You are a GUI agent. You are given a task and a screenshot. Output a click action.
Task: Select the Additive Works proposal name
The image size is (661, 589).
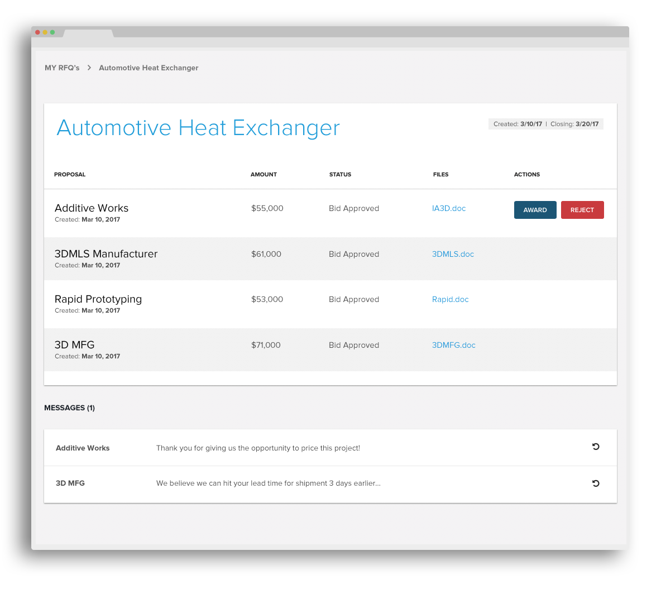92,208
